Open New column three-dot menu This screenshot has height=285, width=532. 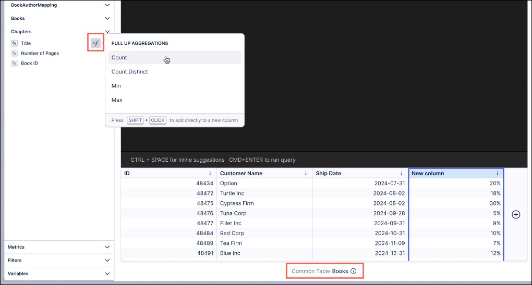point(498,173)
